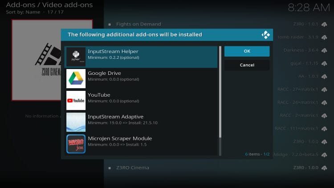This screenshot has width=334, height=188.
Task: Select the InputStream Adaptive list row
Action: [x=141, y=122]
